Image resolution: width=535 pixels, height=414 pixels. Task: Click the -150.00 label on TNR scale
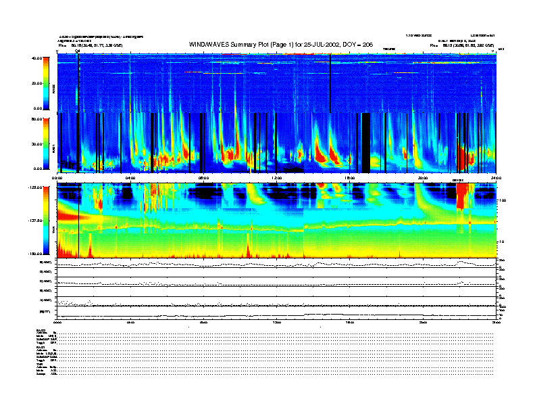pos(35,254)
